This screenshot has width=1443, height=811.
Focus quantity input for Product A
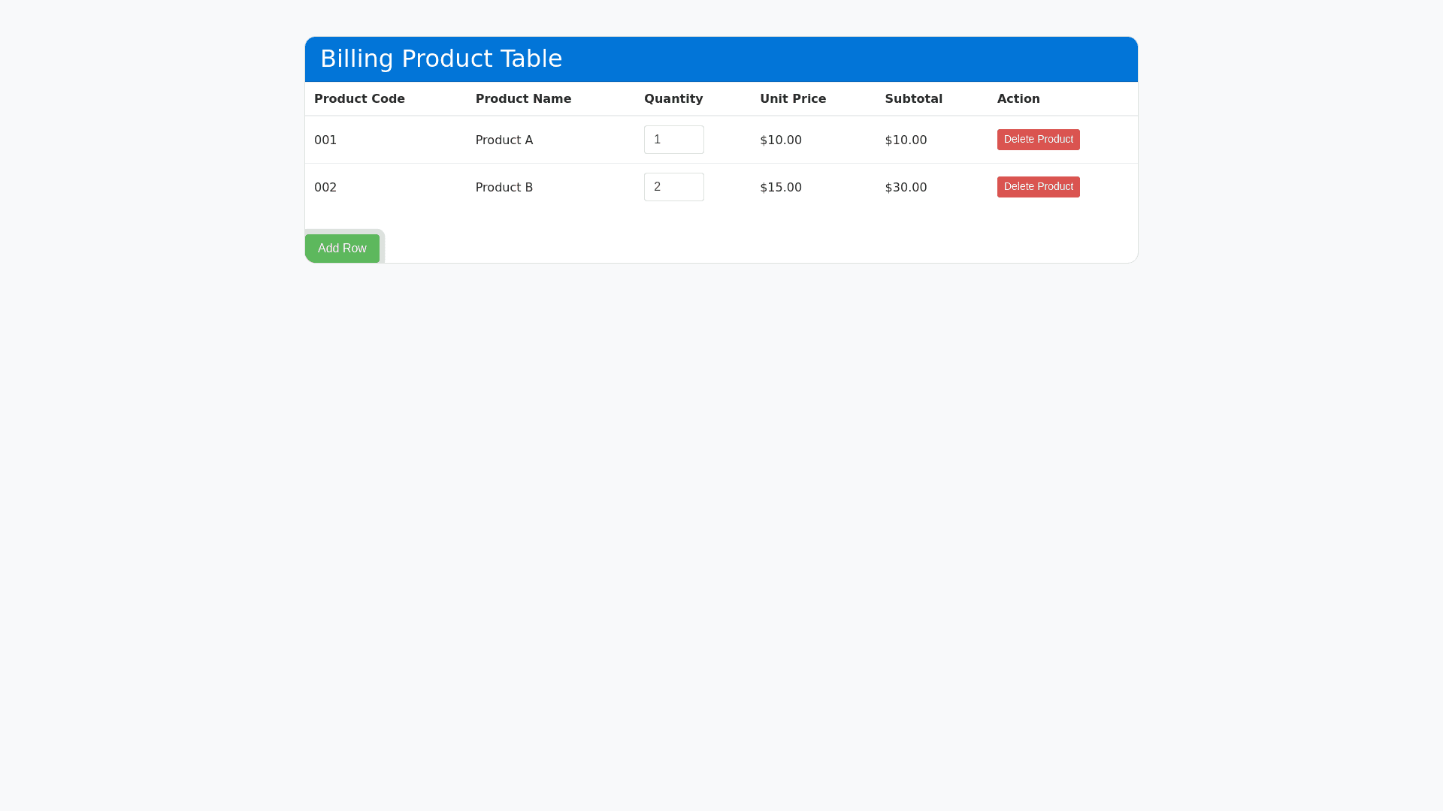[x=673, y=140]
